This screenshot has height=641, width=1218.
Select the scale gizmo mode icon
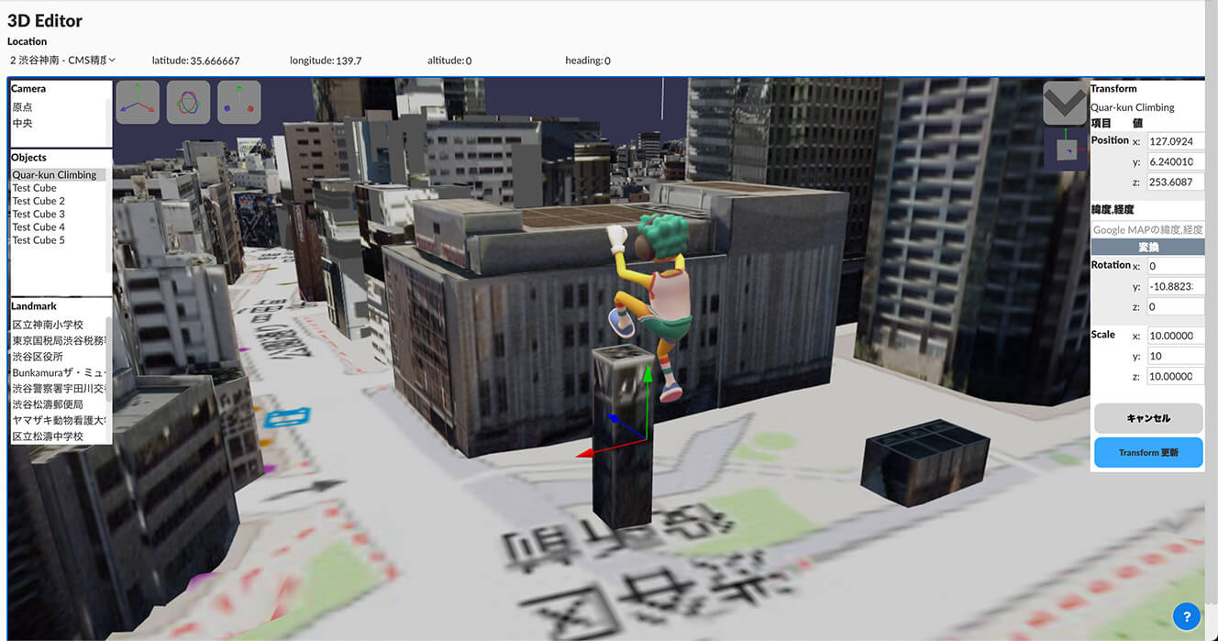238,102
